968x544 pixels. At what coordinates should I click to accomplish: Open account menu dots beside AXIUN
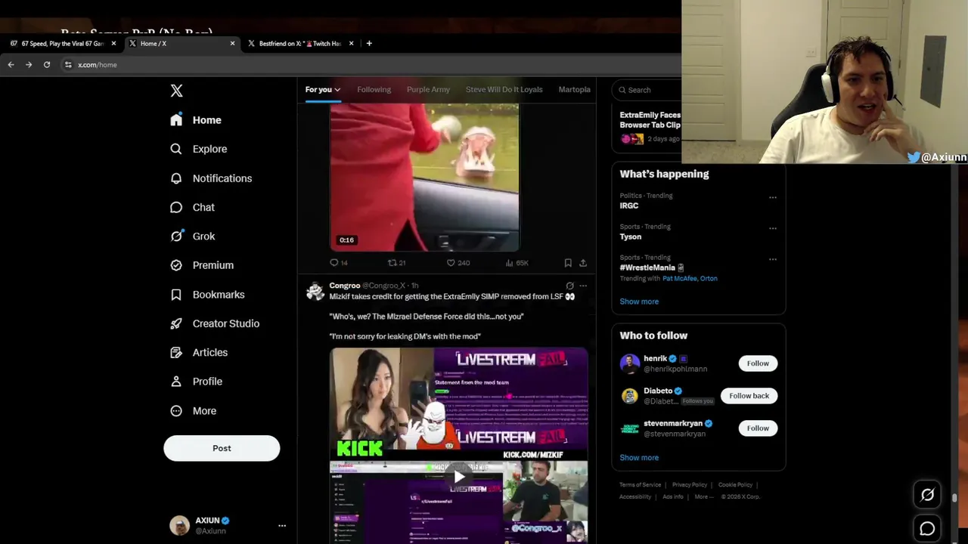(x=282, y=526)
